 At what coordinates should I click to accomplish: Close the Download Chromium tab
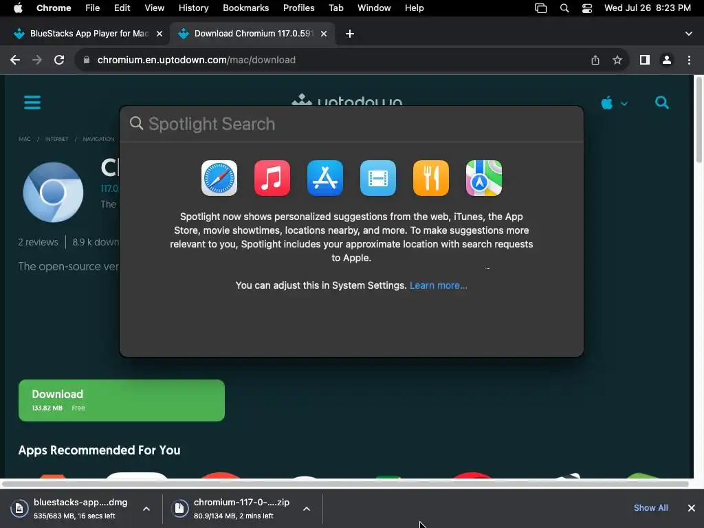[324, 34]
